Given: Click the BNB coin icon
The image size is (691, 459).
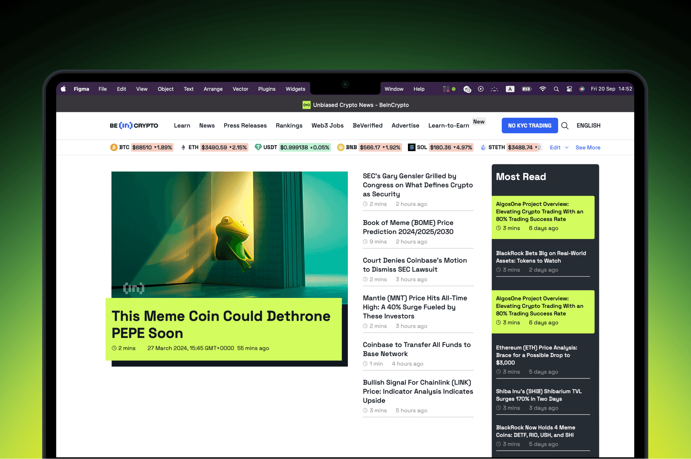Looking at the screenshot, I should click(x=341, y=147).
